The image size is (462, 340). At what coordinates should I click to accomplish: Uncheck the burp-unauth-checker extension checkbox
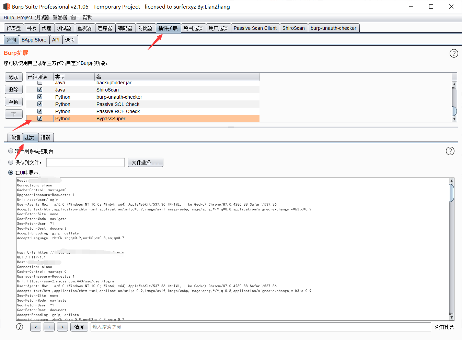pos(40,97)
